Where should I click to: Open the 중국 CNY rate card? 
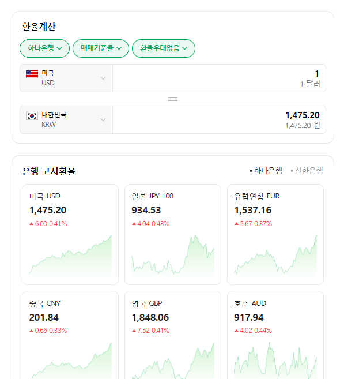[x=70, y=335]
